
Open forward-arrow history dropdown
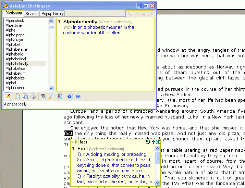pyautogui.click(x=152, y=14)
